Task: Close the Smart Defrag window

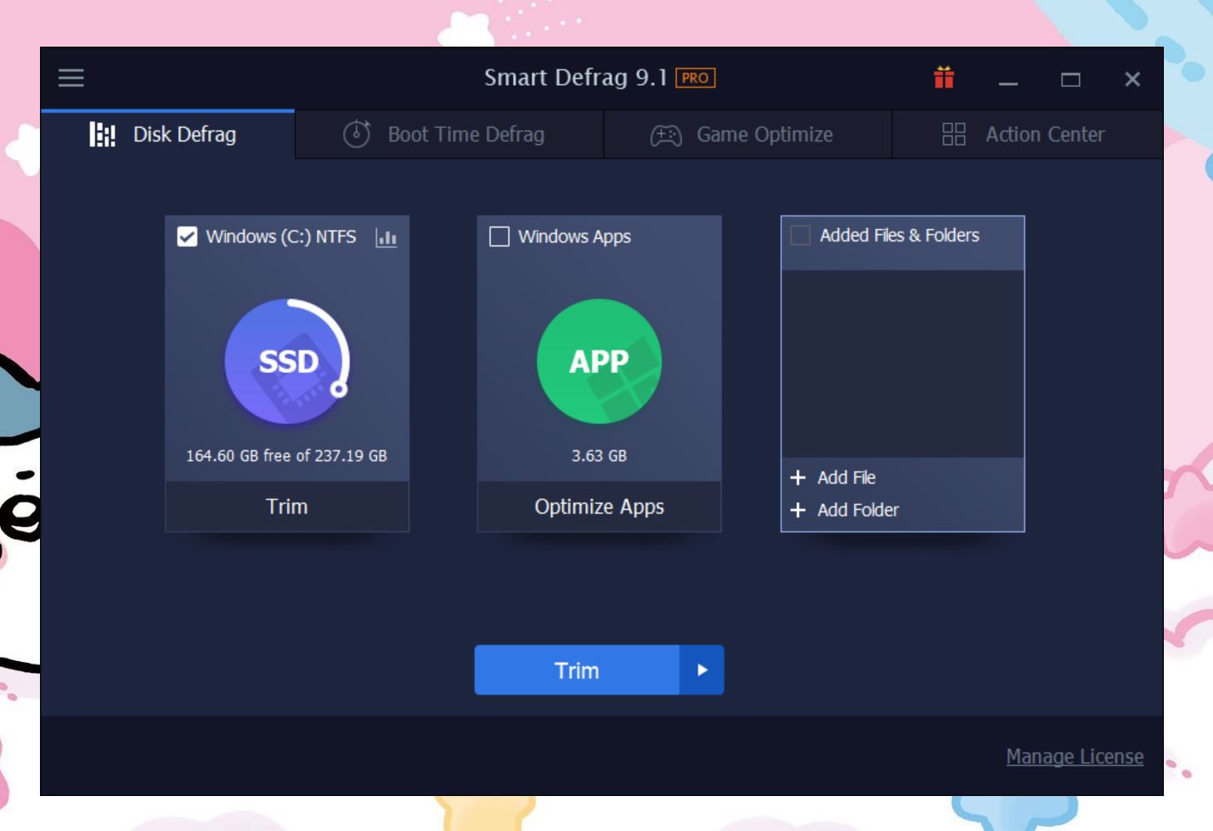Action: point(1132,79)
